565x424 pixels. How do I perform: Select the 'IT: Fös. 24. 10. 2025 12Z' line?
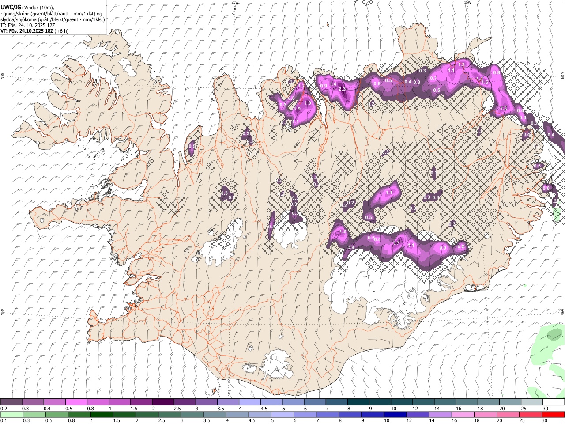tap(29, 25)
